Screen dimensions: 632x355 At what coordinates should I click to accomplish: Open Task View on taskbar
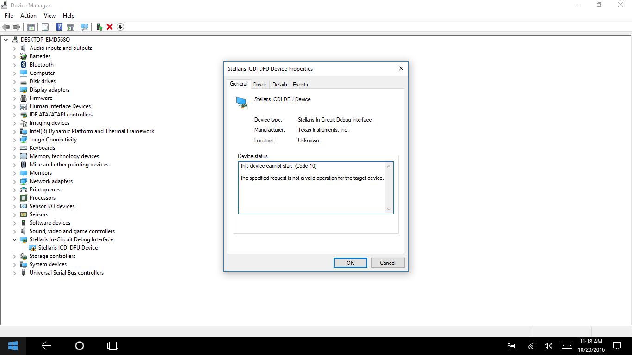[112, 345]
